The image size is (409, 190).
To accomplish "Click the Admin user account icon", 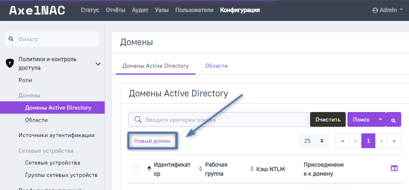I will (x=375, y=10).
